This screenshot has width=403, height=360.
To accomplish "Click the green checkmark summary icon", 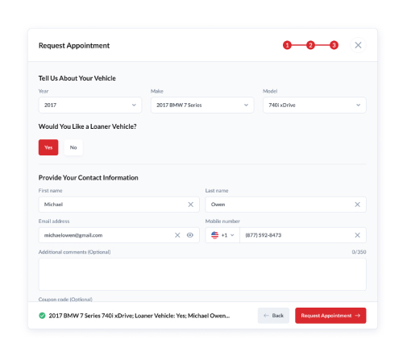I will (42, 316).
